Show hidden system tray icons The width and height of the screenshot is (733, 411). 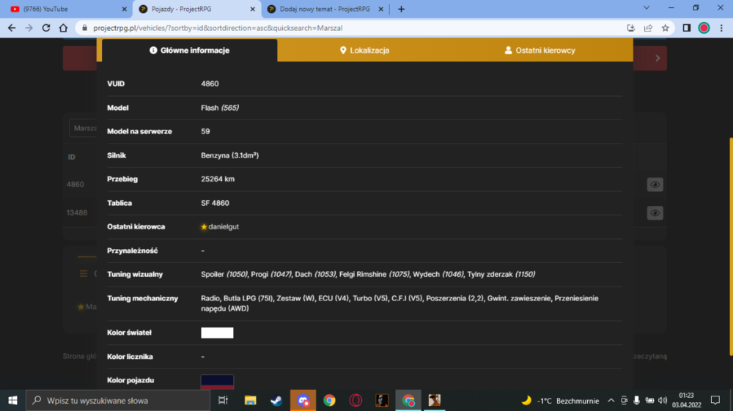click(x=611, y=400)
